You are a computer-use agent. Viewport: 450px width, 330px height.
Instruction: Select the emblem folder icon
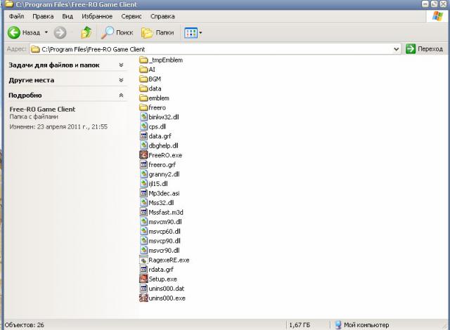[x=143, y=98]
